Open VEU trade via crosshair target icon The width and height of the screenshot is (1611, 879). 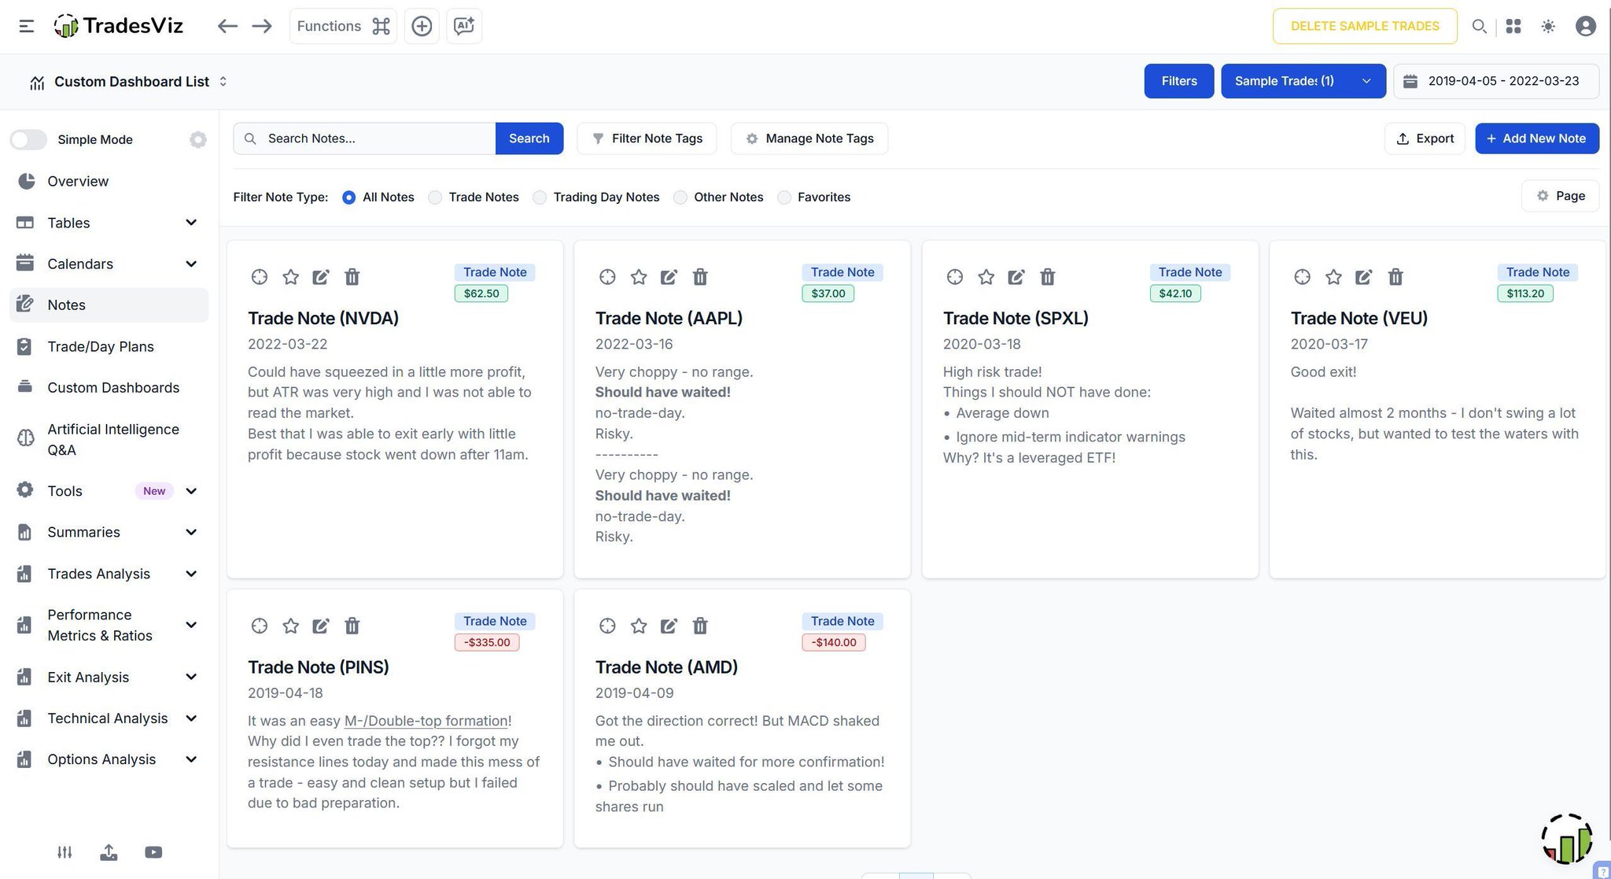pyautogui.click(x=1302, y=277)
